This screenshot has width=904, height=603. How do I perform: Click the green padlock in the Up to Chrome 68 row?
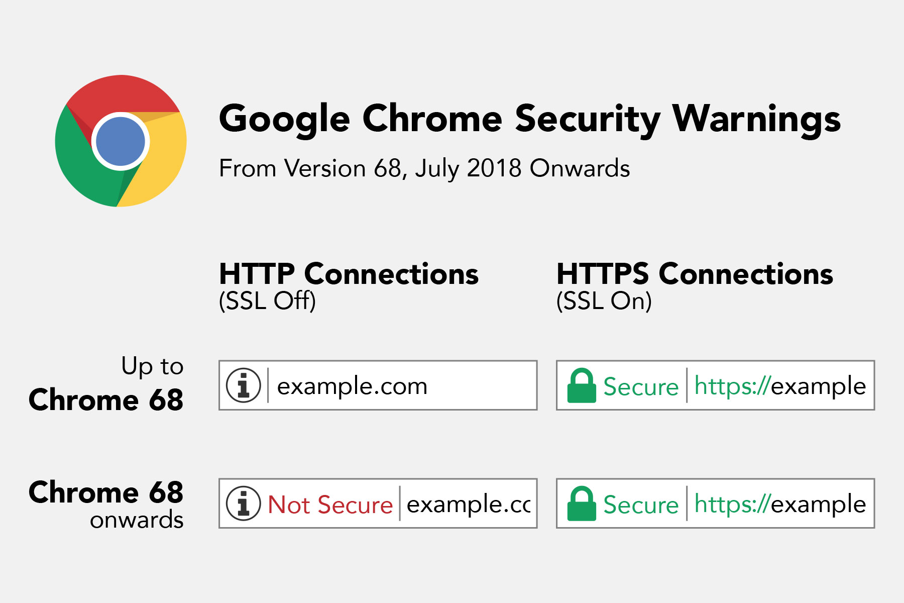581,386
